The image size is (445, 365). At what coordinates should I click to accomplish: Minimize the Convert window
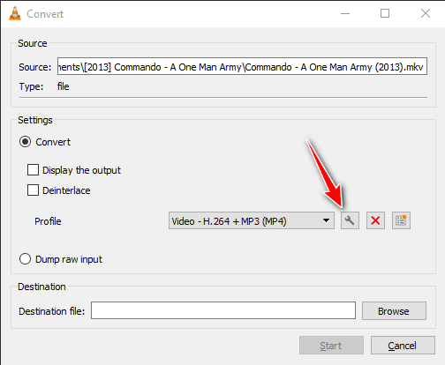(345, 13)
